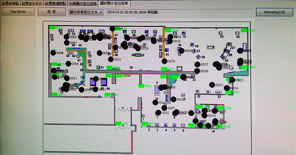Open settings with the 設定 button
The width and height of the screenshot is (296, 155).
tap(52, 12)
